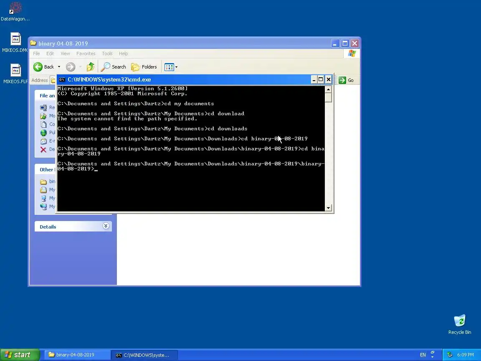Click the copy folder task icon
The image size is (481, 361).
click(x=43, y=125)
